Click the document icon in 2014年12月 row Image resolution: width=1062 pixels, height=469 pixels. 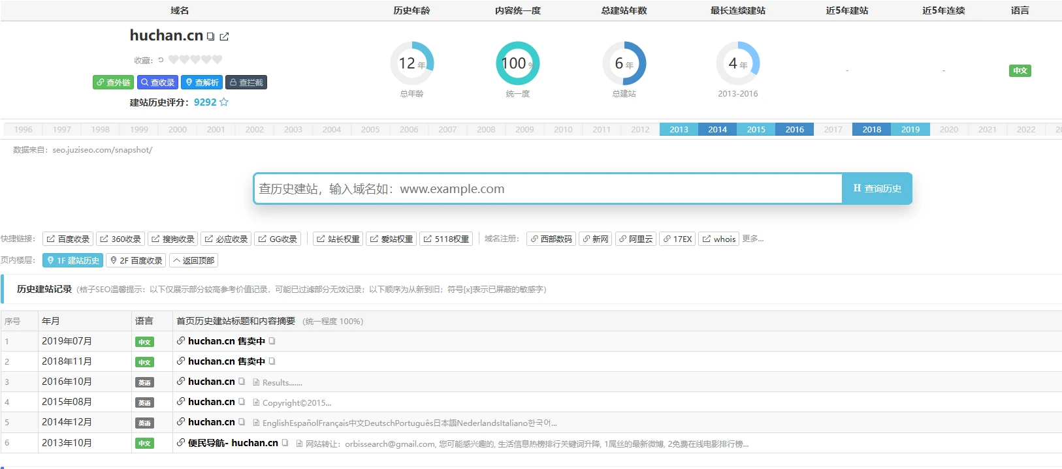coord(256,423)
